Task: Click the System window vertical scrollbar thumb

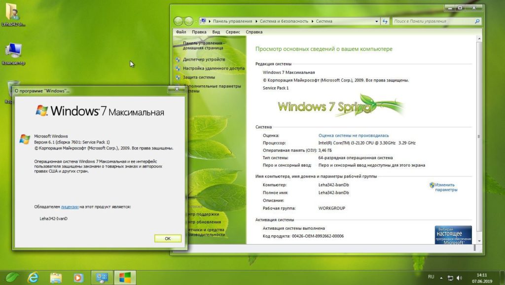Action: (479, 137)
